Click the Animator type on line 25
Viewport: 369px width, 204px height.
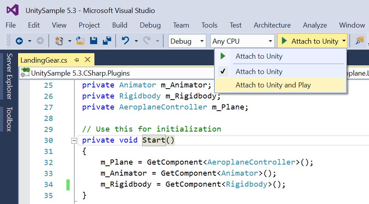137,85
